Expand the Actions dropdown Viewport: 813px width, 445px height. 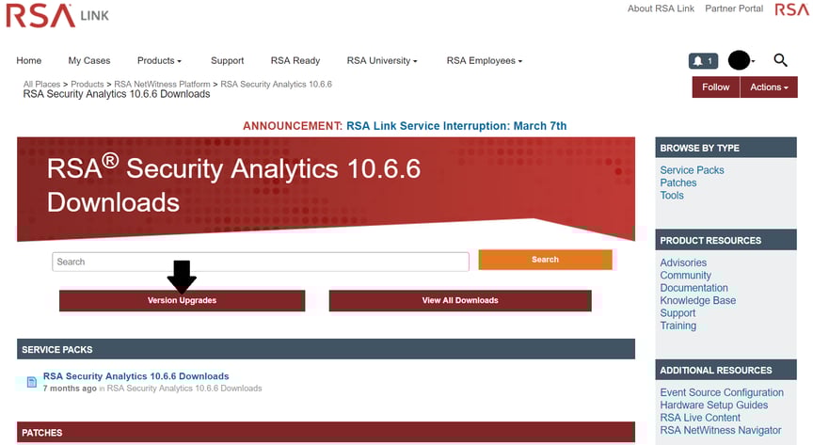pos(769,87)
